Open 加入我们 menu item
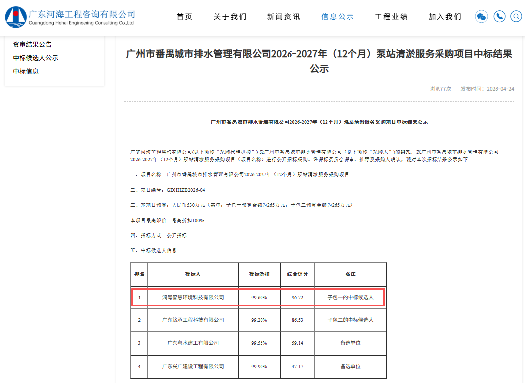Screen dimensions: 525x383 [444, 17]
